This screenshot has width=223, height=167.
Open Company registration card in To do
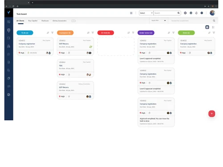tap(35, 46)
